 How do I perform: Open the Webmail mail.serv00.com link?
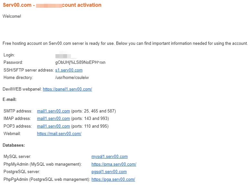pyautogui.click(x=59, y=134)
